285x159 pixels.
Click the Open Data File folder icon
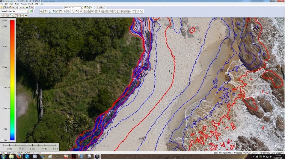tap(2, 7)
